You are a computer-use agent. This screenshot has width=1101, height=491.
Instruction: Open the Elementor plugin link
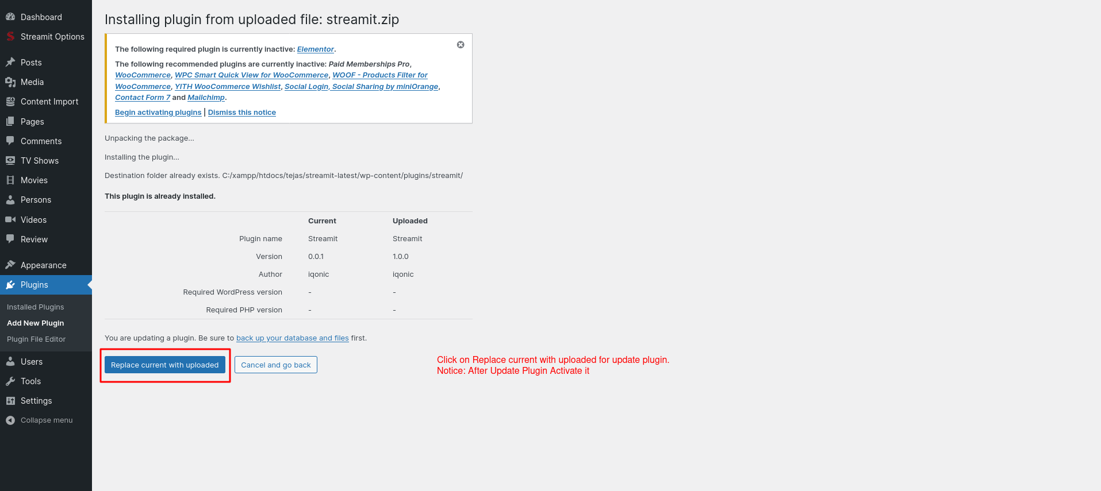[x=316, y=49]
